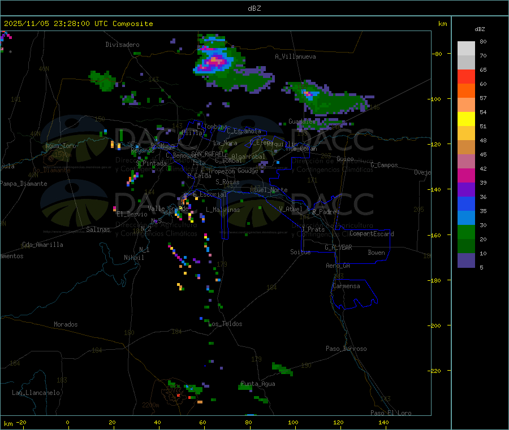Viewport: 509px width, 430px height.
Task: Select the green 20 dBZ legend swatch
Action: point(466,232)
